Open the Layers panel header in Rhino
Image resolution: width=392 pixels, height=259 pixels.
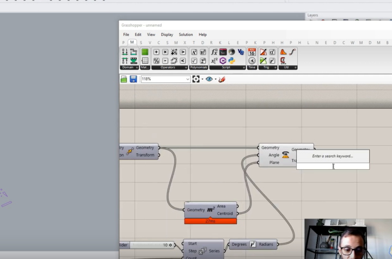pyautogui.click(x=313, y=15)
